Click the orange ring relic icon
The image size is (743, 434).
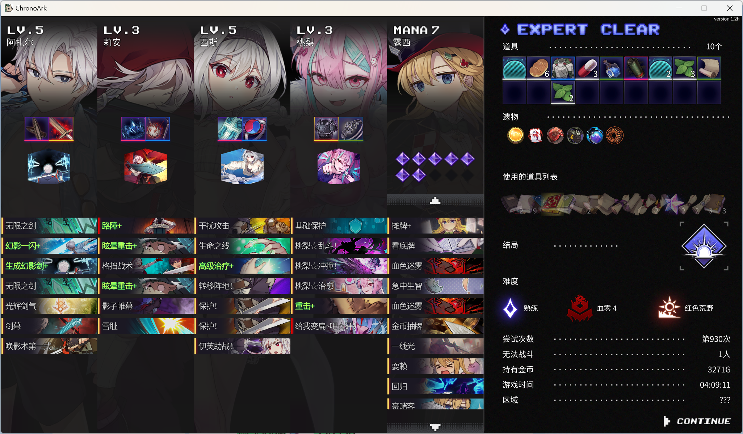pos(615,135)
